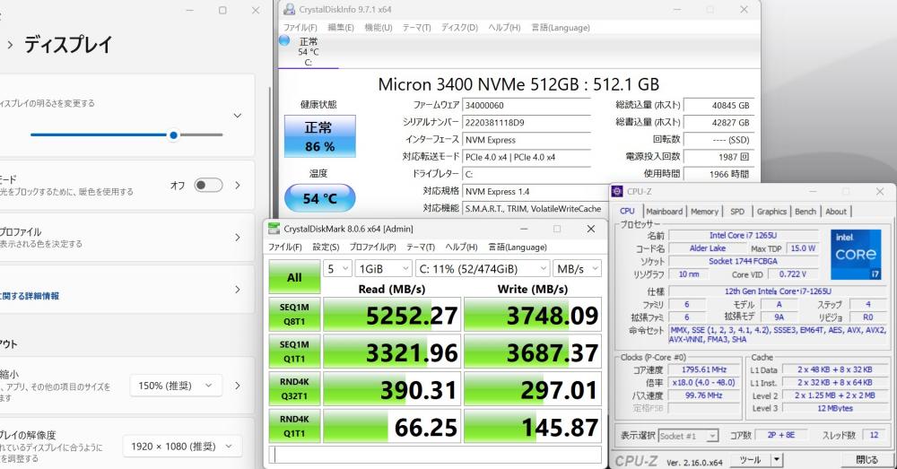Image resolution: width=897 pixels, height=469 pixels.
Task: Click the blue 関する詳細情報 link
Action: [x=30, y=296]
